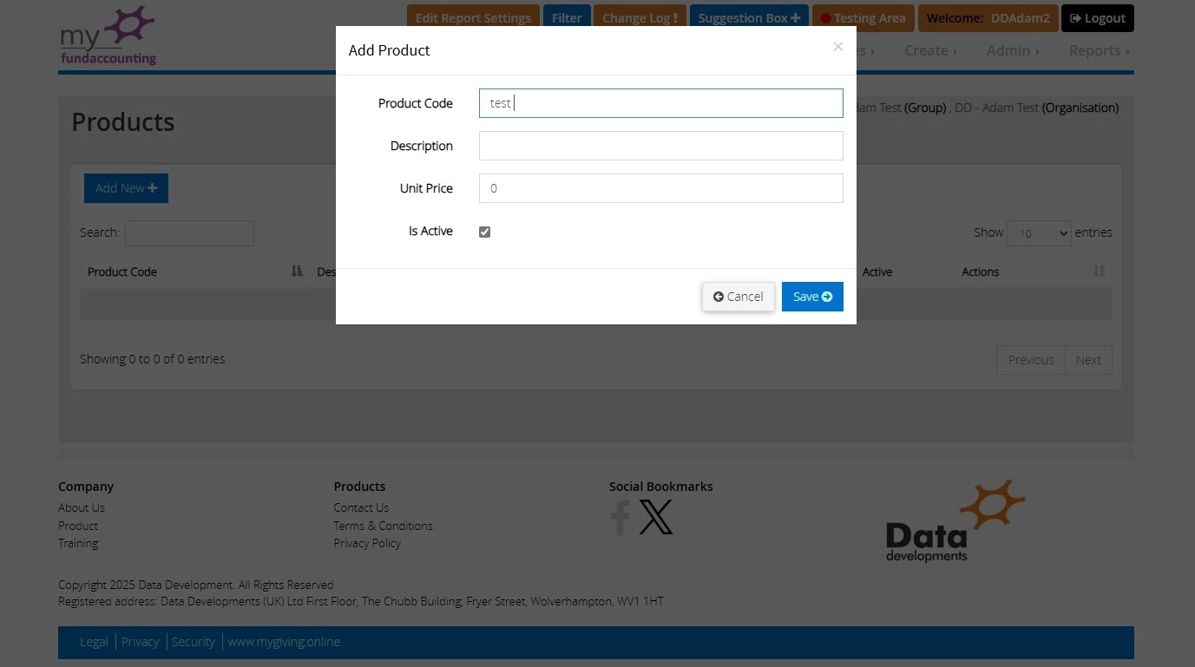Image resolution: width=1195 pixels, height=667 pixels.
Task: Click the Active column header
Action: coord(877,271)
